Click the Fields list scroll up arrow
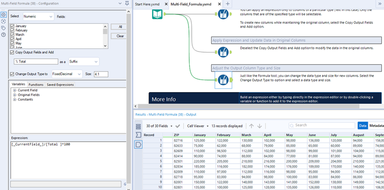 [x=105, y=26]
